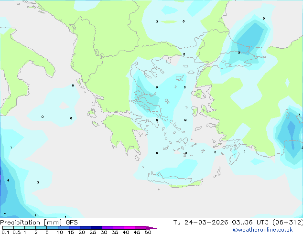Click the 0.1–0.5 mm legend color swatch
Image resolution: width=303 pixels, height=234 pixels.
(8, 228)
